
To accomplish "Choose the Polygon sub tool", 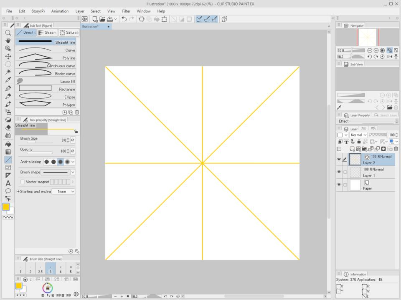I will [x=46, y=105].
